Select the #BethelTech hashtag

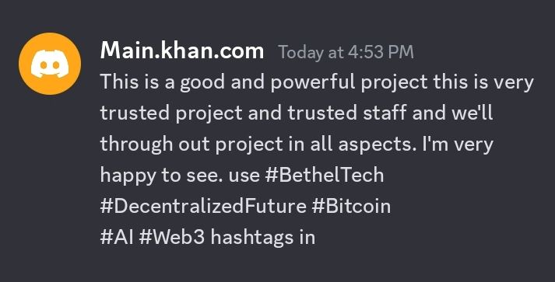pos(325,175)
